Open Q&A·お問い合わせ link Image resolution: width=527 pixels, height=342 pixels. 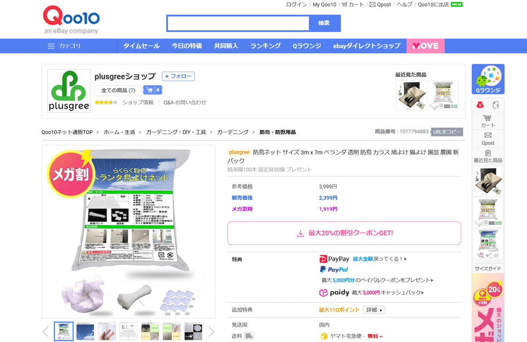pos(185,102)
